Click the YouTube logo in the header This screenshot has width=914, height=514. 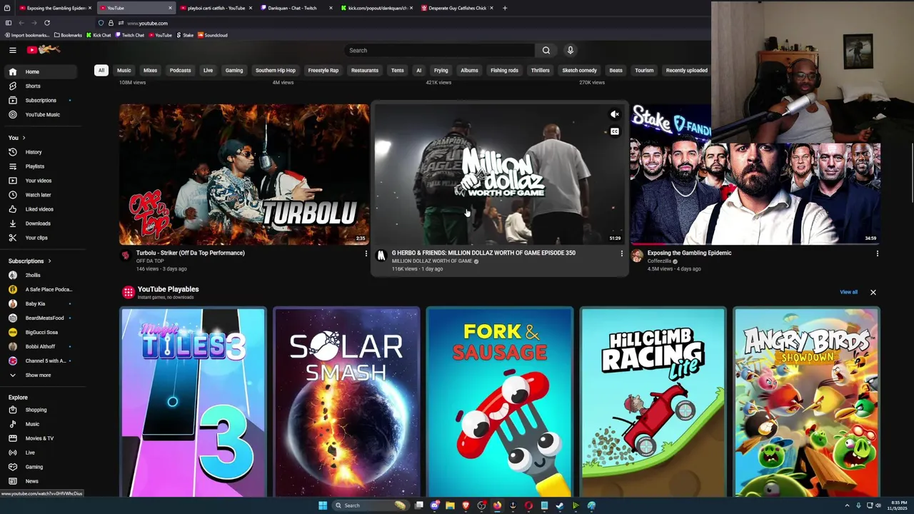point(44,50)
